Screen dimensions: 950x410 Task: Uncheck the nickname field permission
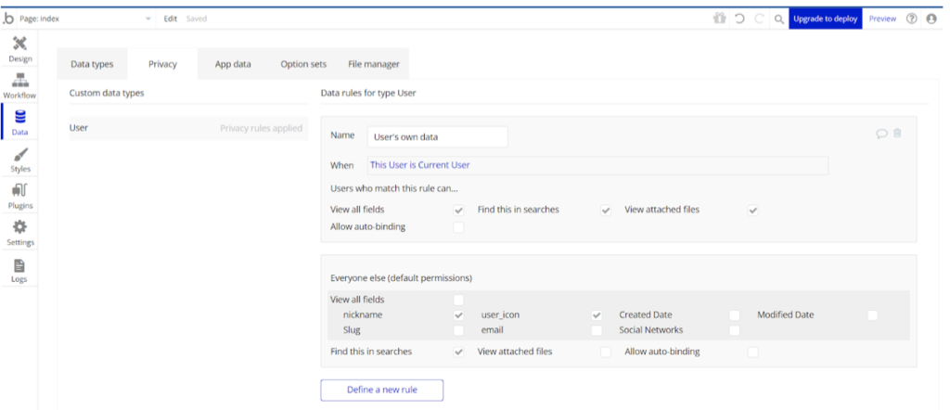458,315
